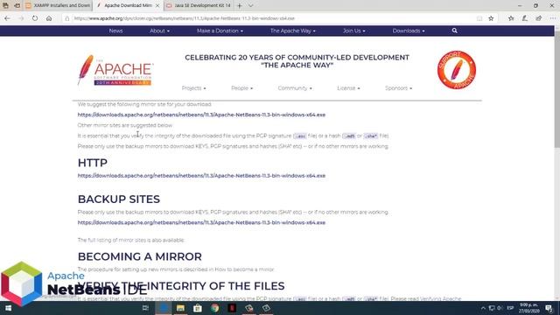Set these tabs aside icon
This screenshot has height=315, width=560.
click(x=17, y=5)
